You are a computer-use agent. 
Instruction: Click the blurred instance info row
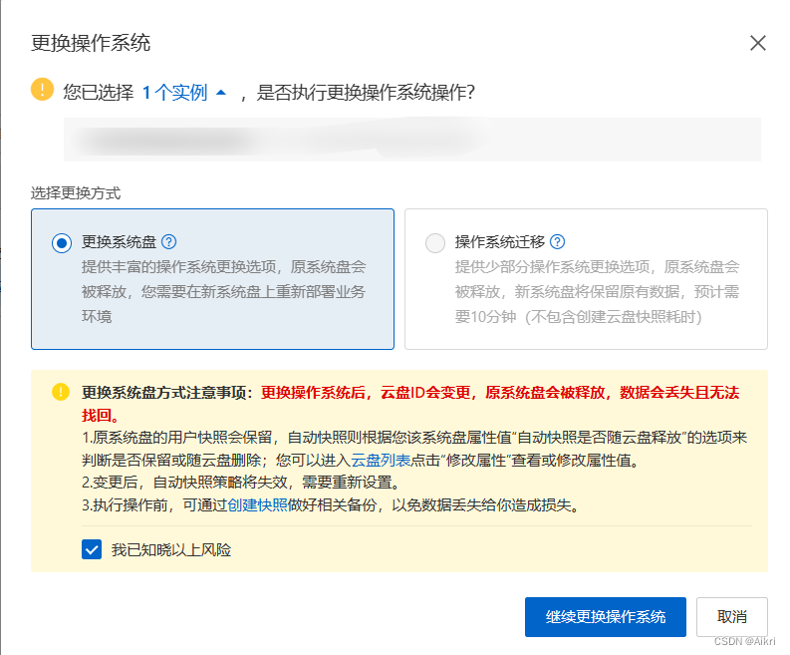point(411,140)
